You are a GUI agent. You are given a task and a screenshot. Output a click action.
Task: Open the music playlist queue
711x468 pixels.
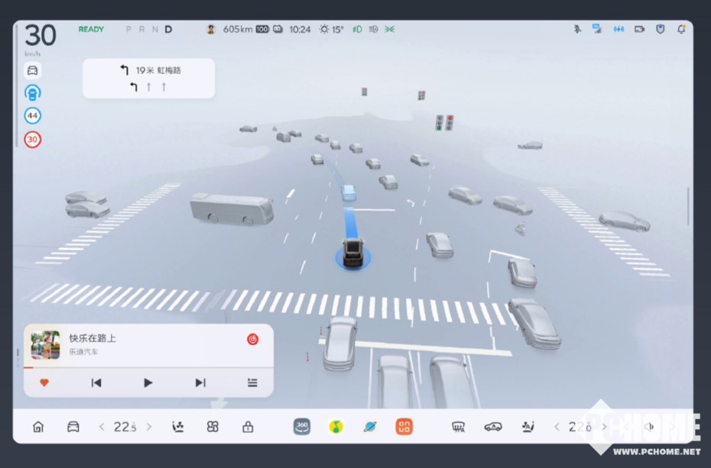coord(252,382)
